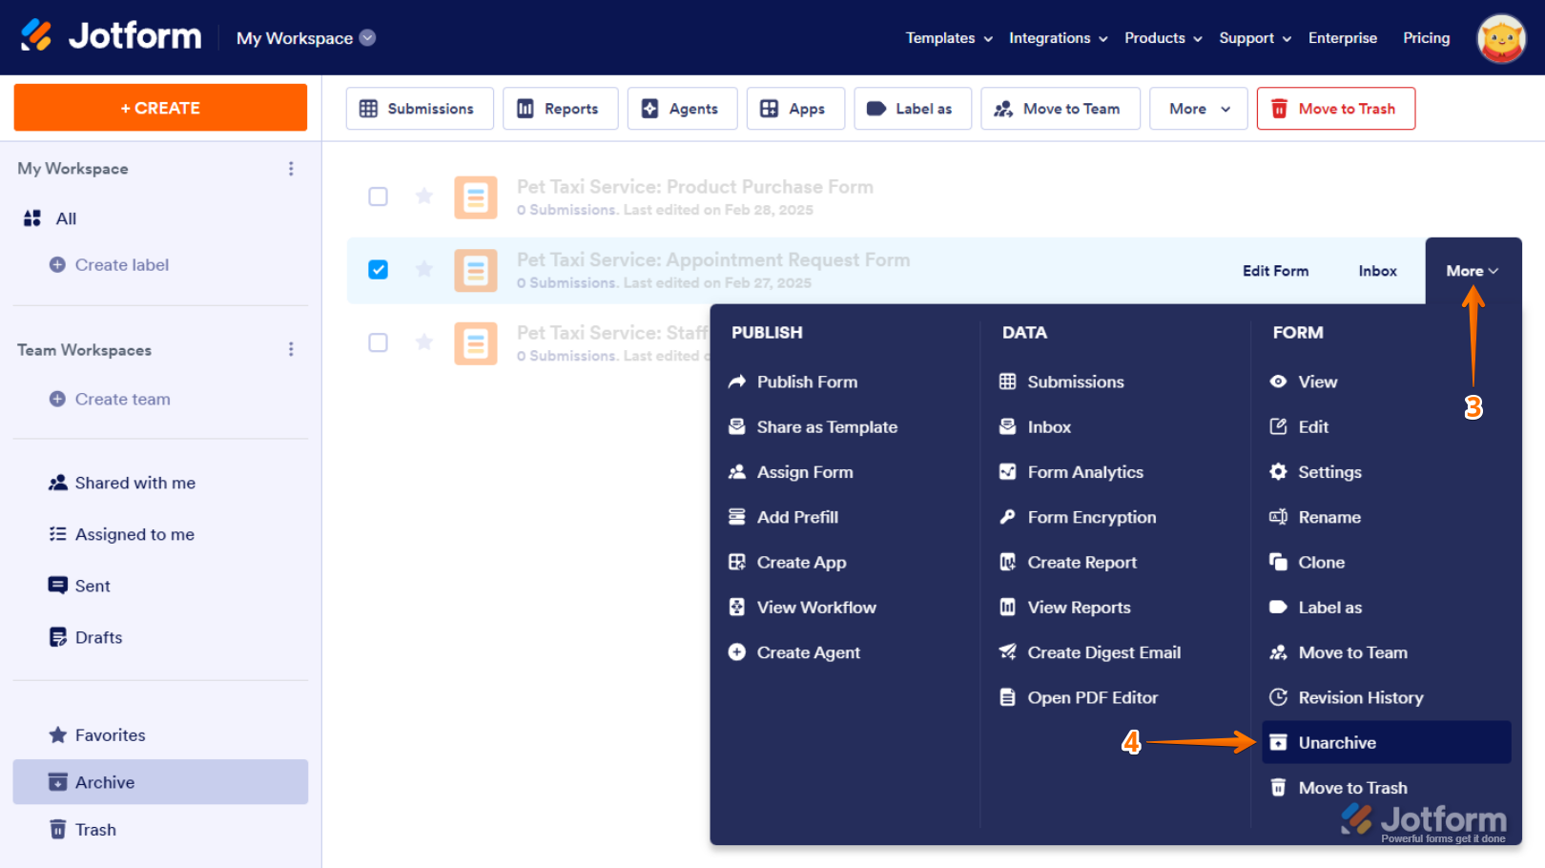Expand the Templates dropdown in header
The width and height of the screenshot is (1545, 868).
pos(949,38)
